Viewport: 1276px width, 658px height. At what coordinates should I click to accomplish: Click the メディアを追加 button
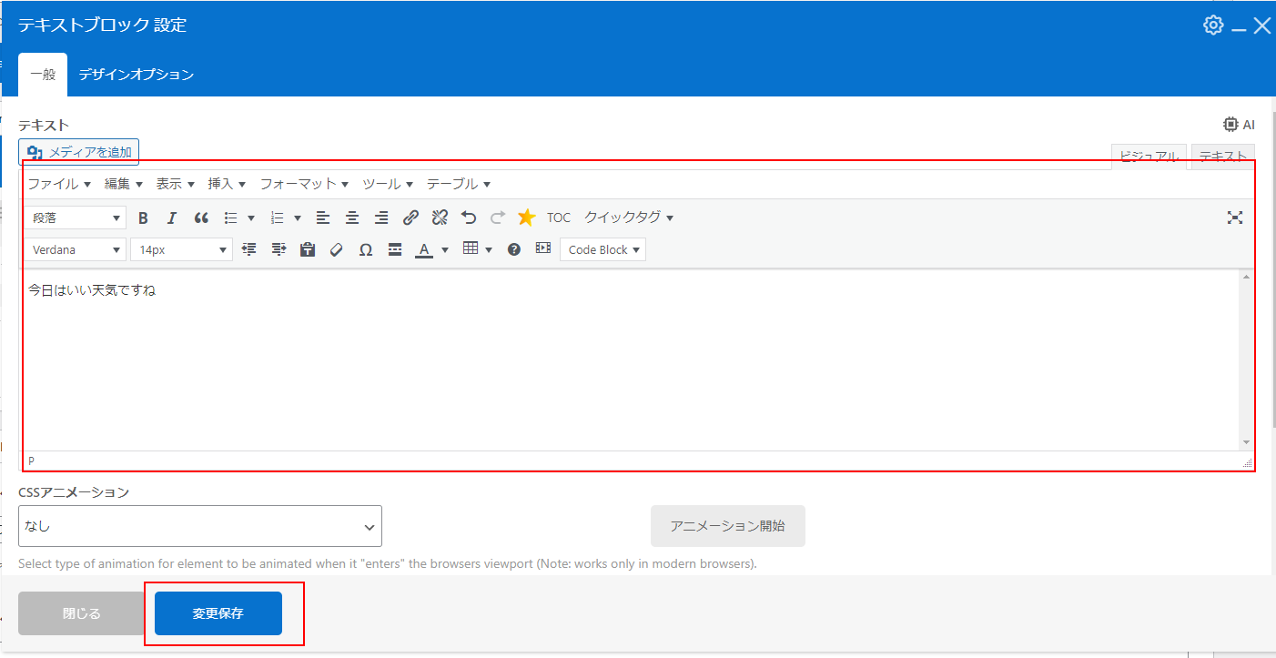coord(79,152)
